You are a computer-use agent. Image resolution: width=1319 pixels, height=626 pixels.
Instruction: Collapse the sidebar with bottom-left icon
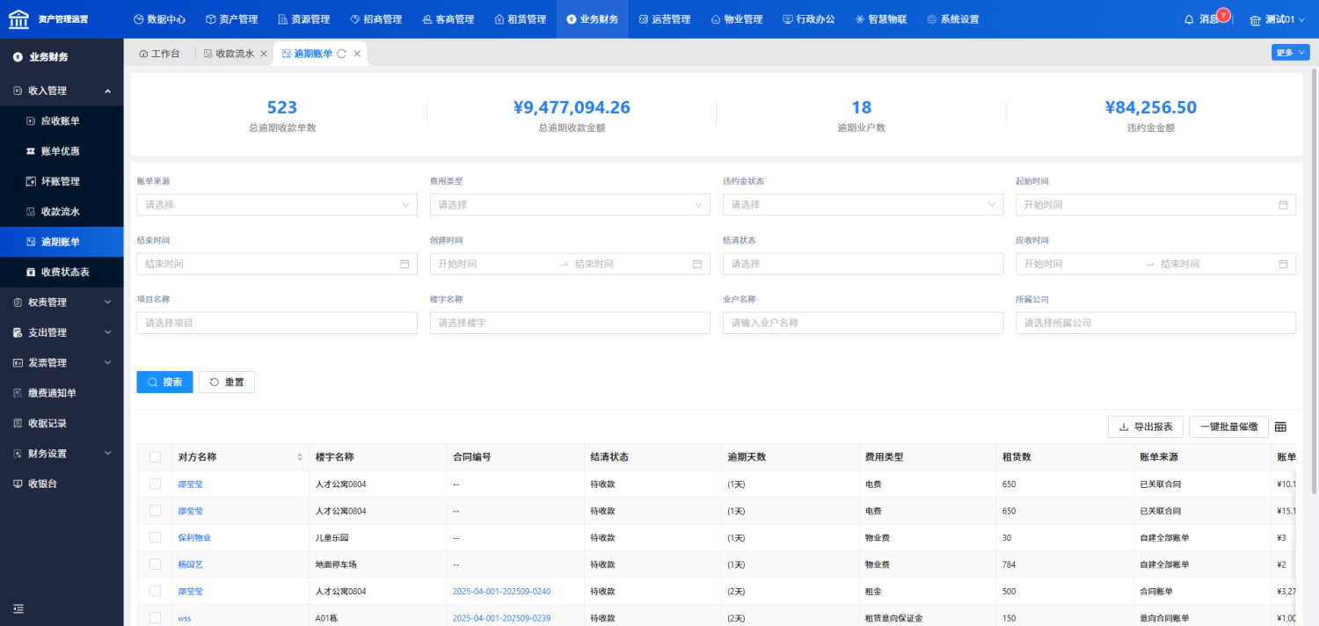pos(18,608)
